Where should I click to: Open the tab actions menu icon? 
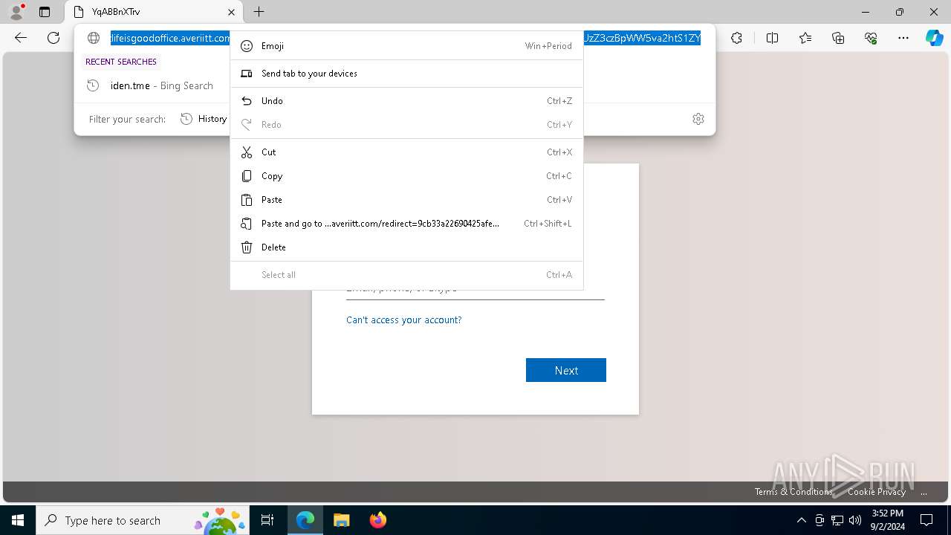pos(45,12)
